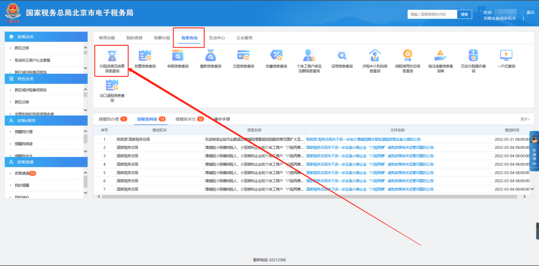Switch to 我要查询 tab
This screenshot has height=266, width=539.
pos(190,38)
